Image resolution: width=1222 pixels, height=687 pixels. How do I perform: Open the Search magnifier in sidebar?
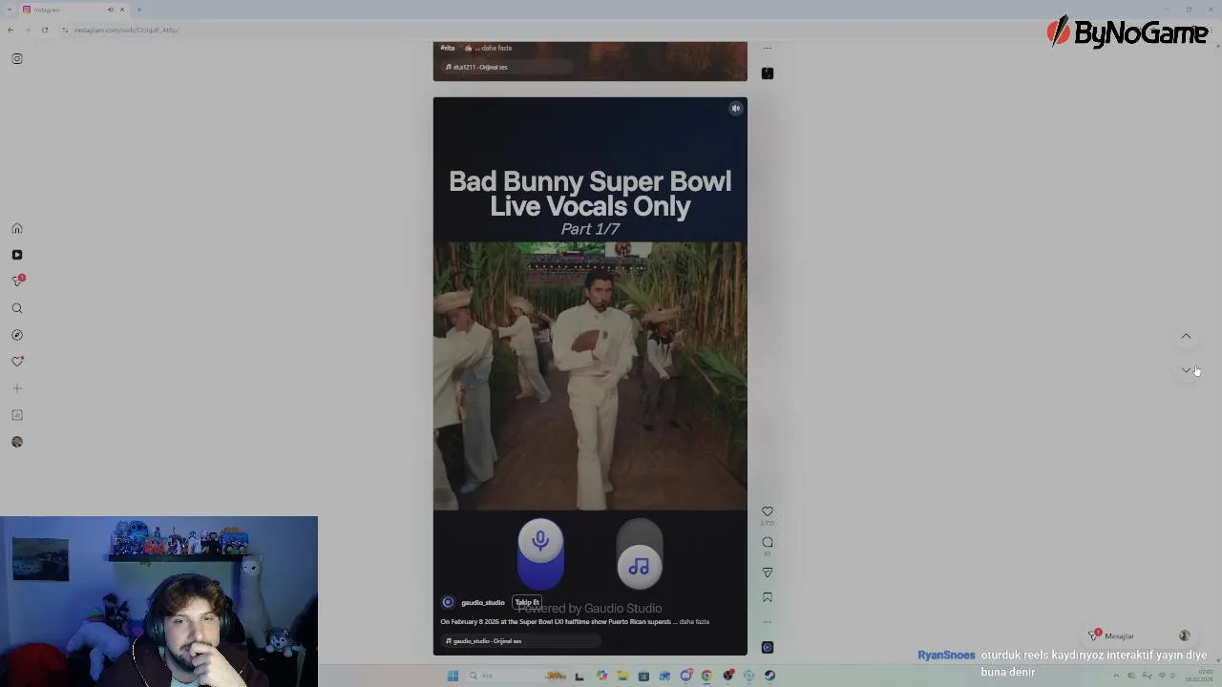coord(17,308)
